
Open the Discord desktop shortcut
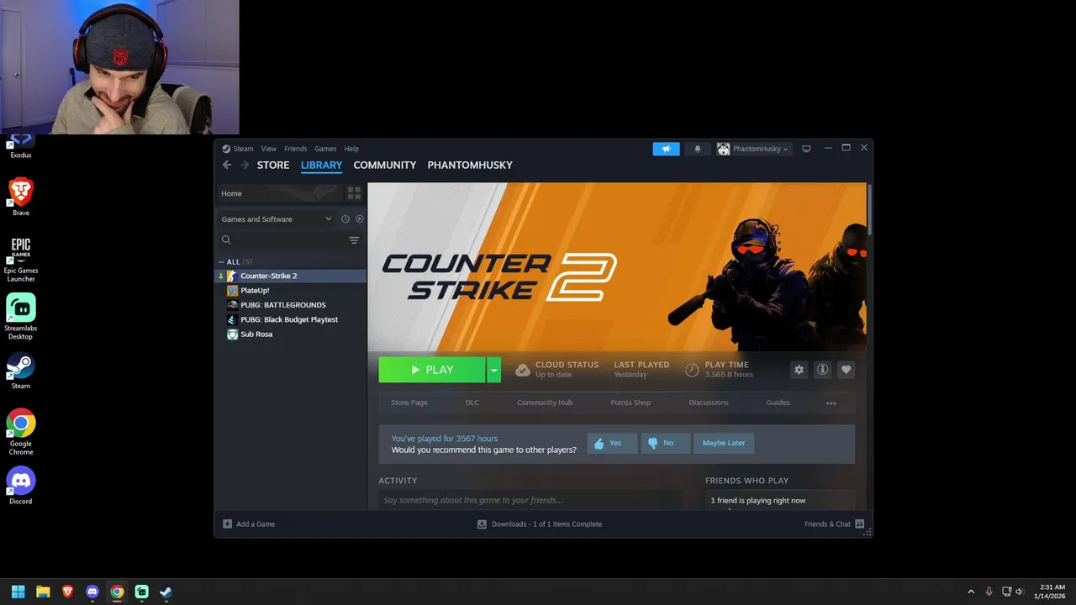[x=21, y=486]
